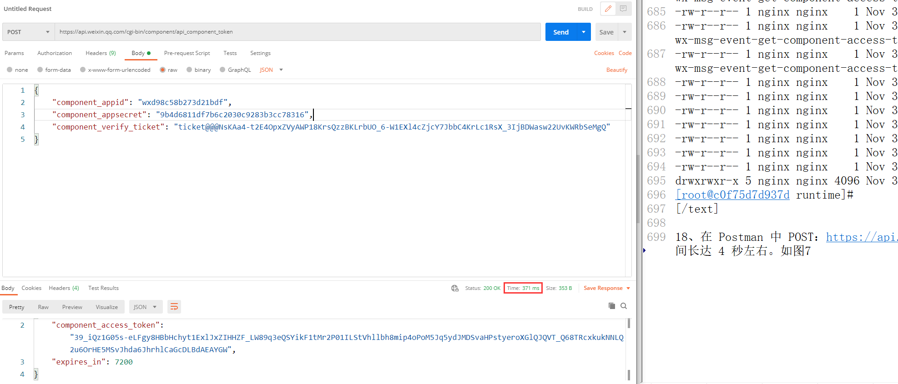898x384 pixels.
Task: Click the wrap lines icon in response toolbar
Action: coord(174,307)
